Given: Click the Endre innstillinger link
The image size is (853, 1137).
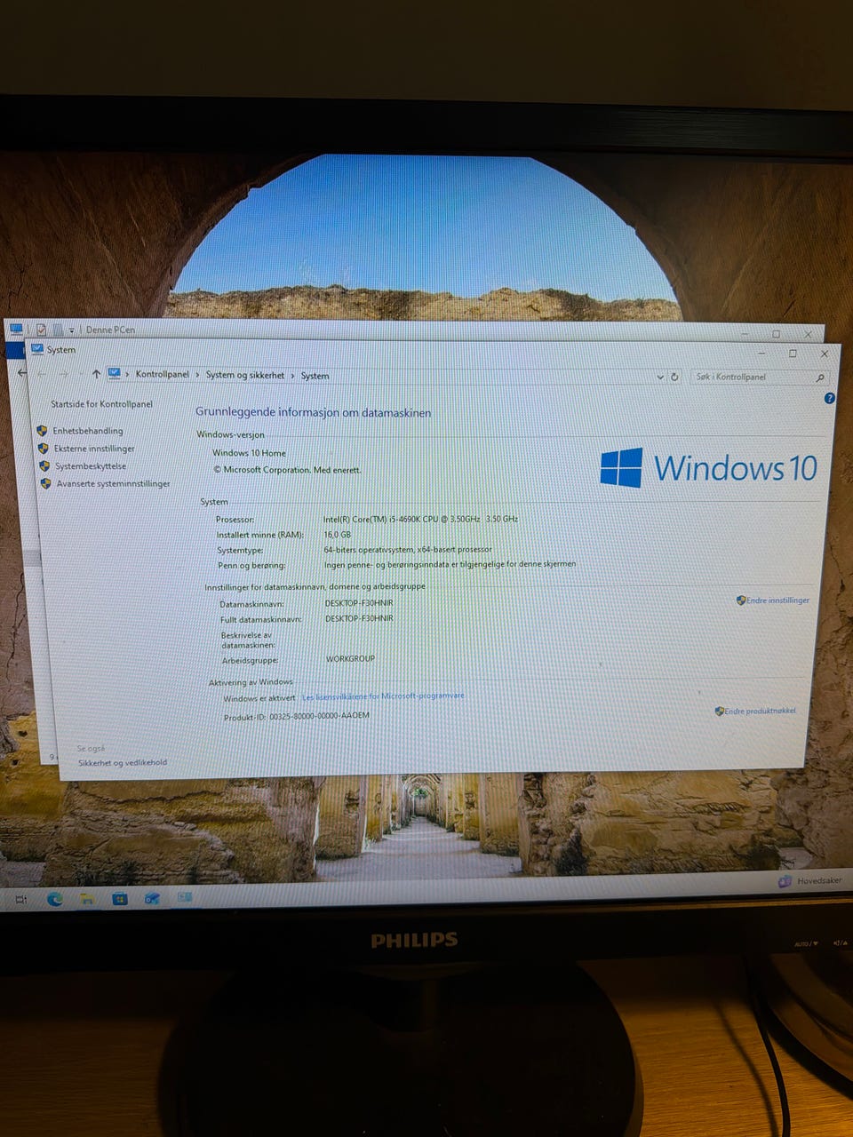Looking at the screenshot, I should click(777, 600).
